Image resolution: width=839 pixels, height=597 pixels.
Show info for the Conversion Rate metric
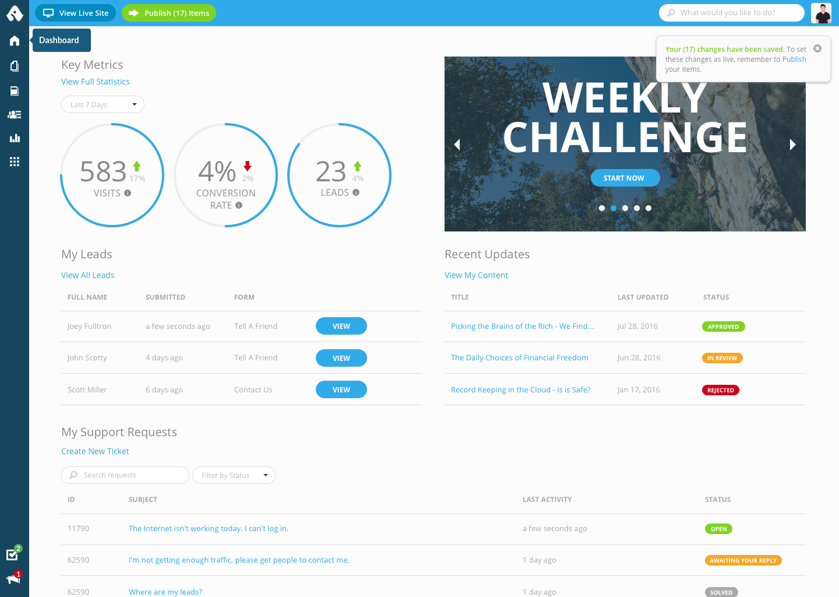tap(239, 205)
